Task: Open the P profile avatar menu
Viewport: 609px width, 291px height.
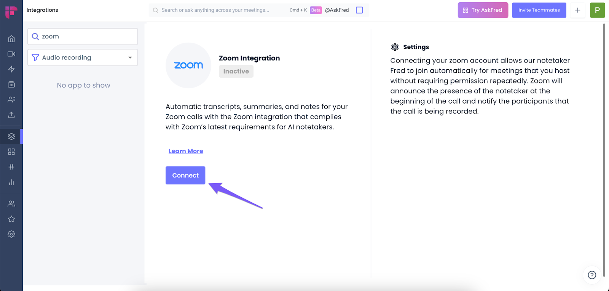Action: click(x=597, y=10)
